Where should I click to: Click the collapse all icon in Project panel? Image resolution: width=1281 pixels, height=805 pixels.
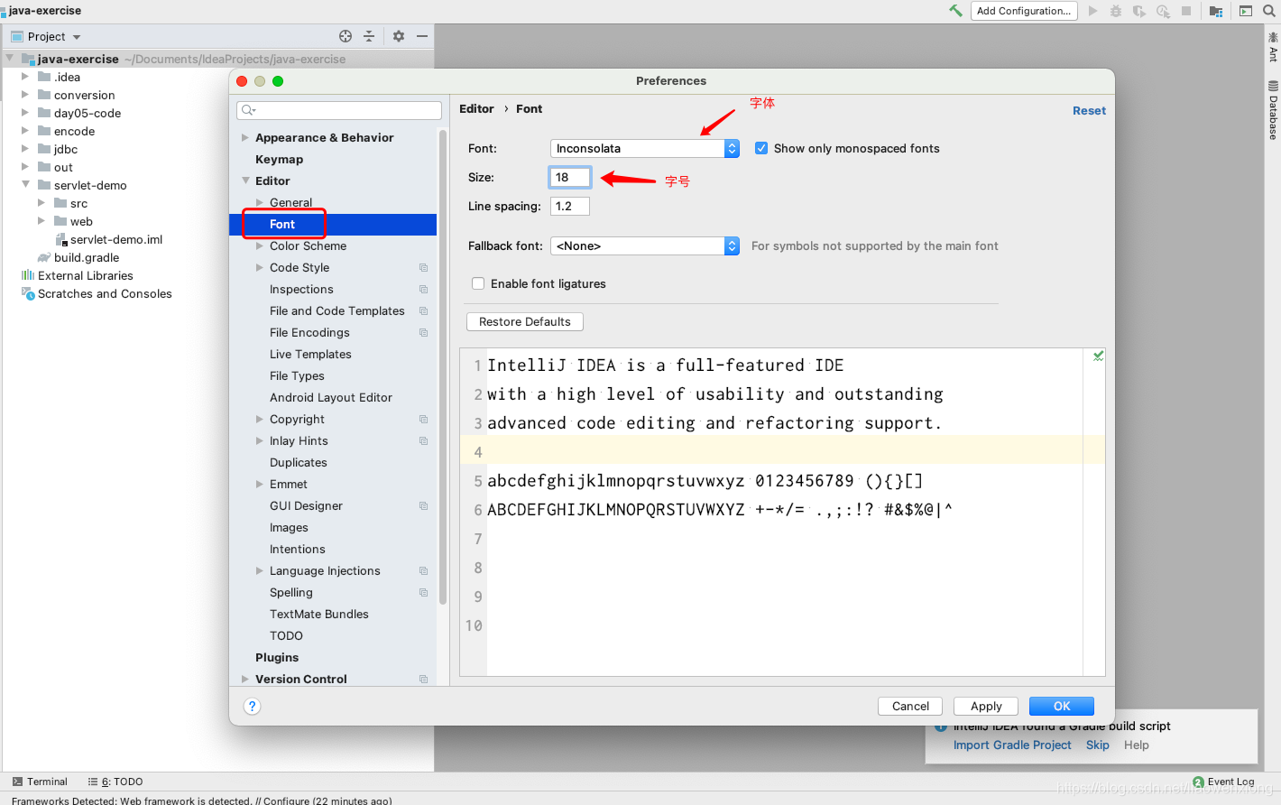point(369,36)
